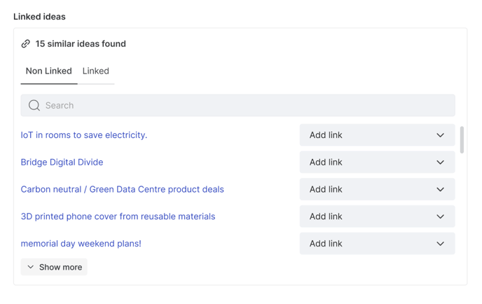
Task: Focus the Search ideas input field
Action: click(238, 105)
